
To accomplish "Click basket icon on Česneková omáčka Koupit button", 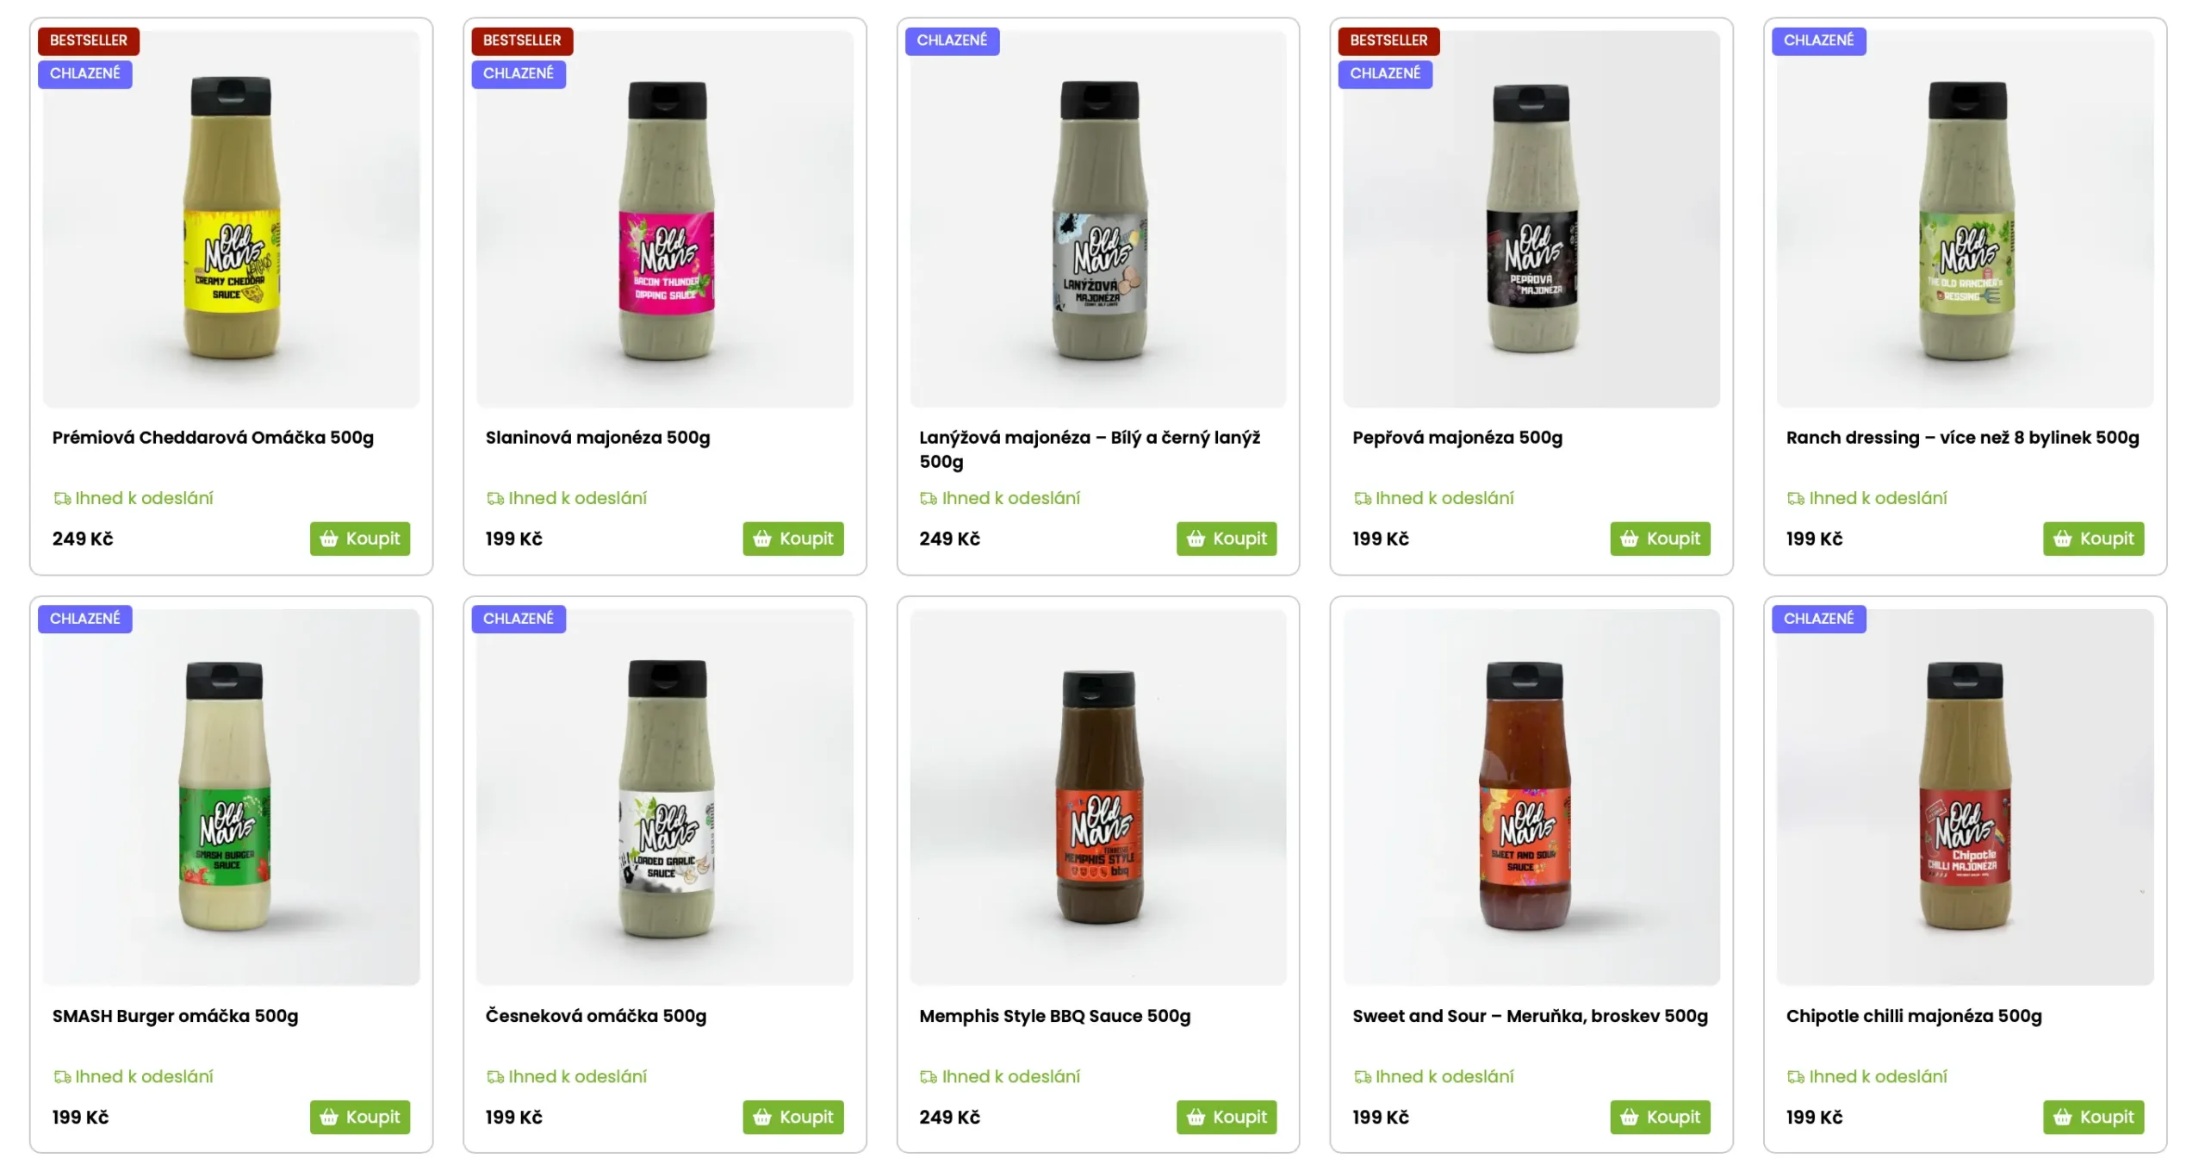I will click(x=762, y=1117).
